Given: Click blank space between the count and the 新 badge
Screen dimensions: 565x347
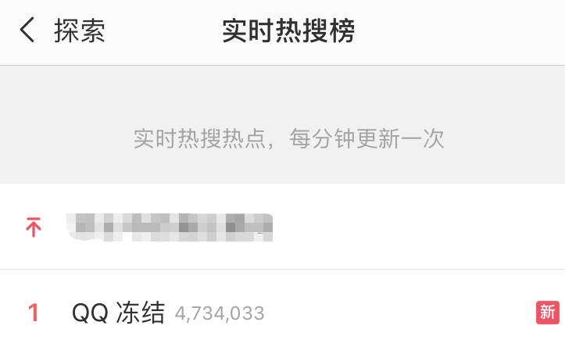Looking at the screenshot, I should point(400,313).
